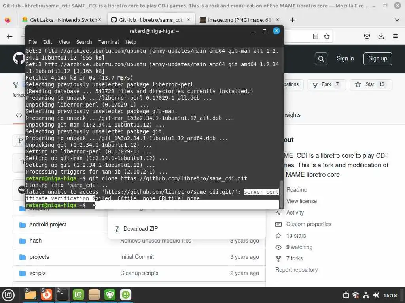This screenshot has height=303, width=405.
Task: Open Custom properties link
Action: pos(308,224)
